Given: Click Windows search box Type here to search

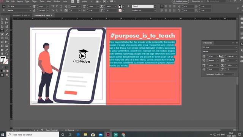Looking at the screenshot, I should (x=33, y=135).
